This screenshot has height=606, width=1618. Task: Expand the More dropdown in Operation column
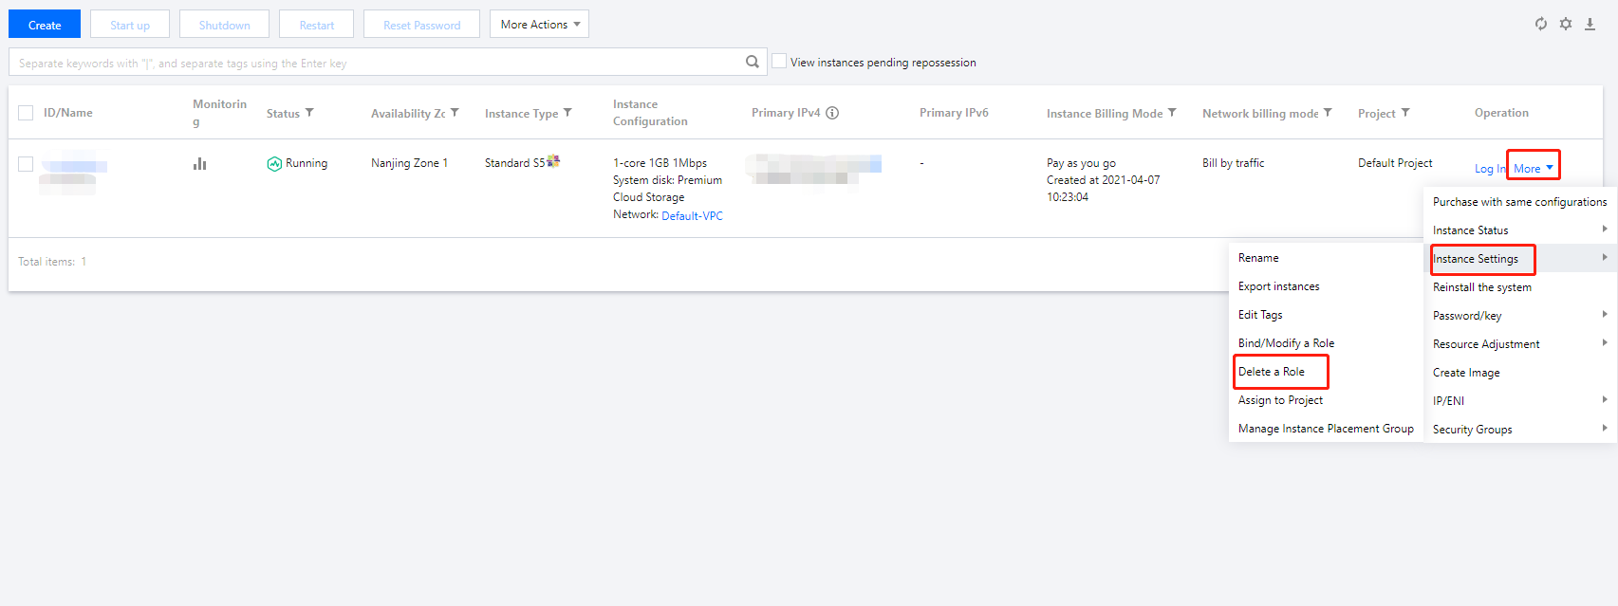pyautogui.click(x=1533, y=168)
